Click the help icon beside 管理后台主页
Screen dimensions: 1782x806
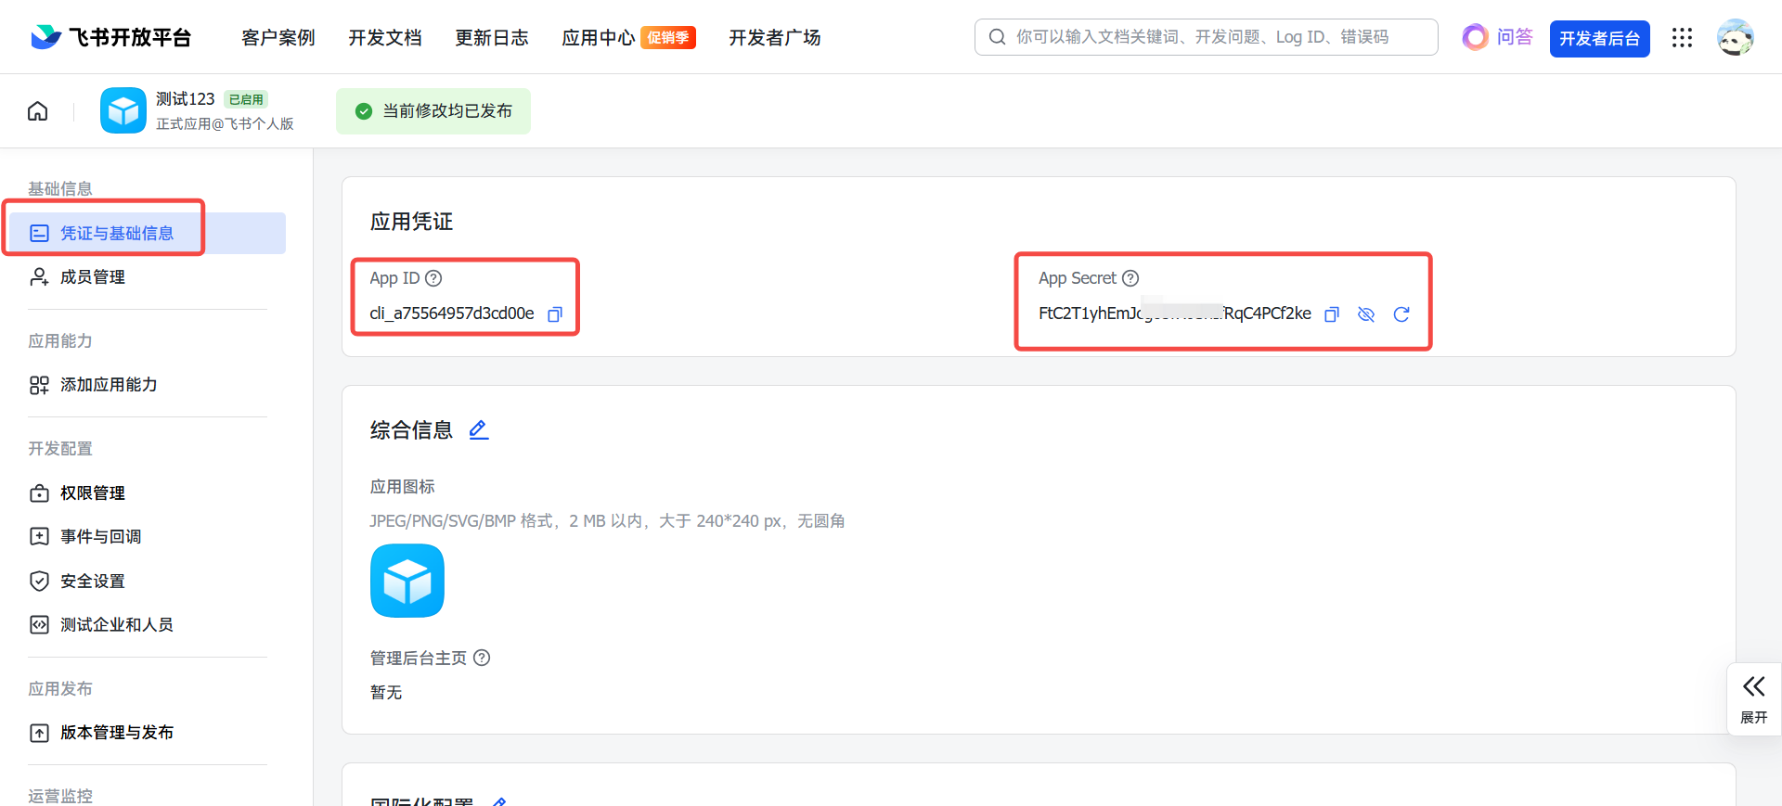point(482,658)
